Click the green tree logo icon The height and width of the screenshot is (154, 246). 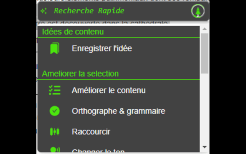tap(198, 12)
